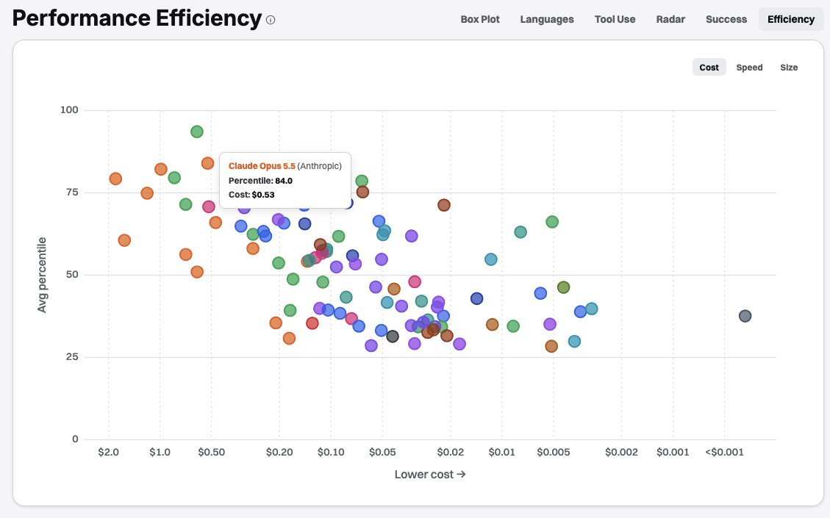Click the highest green data point near 93 percentile

pyautogui.click(x=197, y=132)
